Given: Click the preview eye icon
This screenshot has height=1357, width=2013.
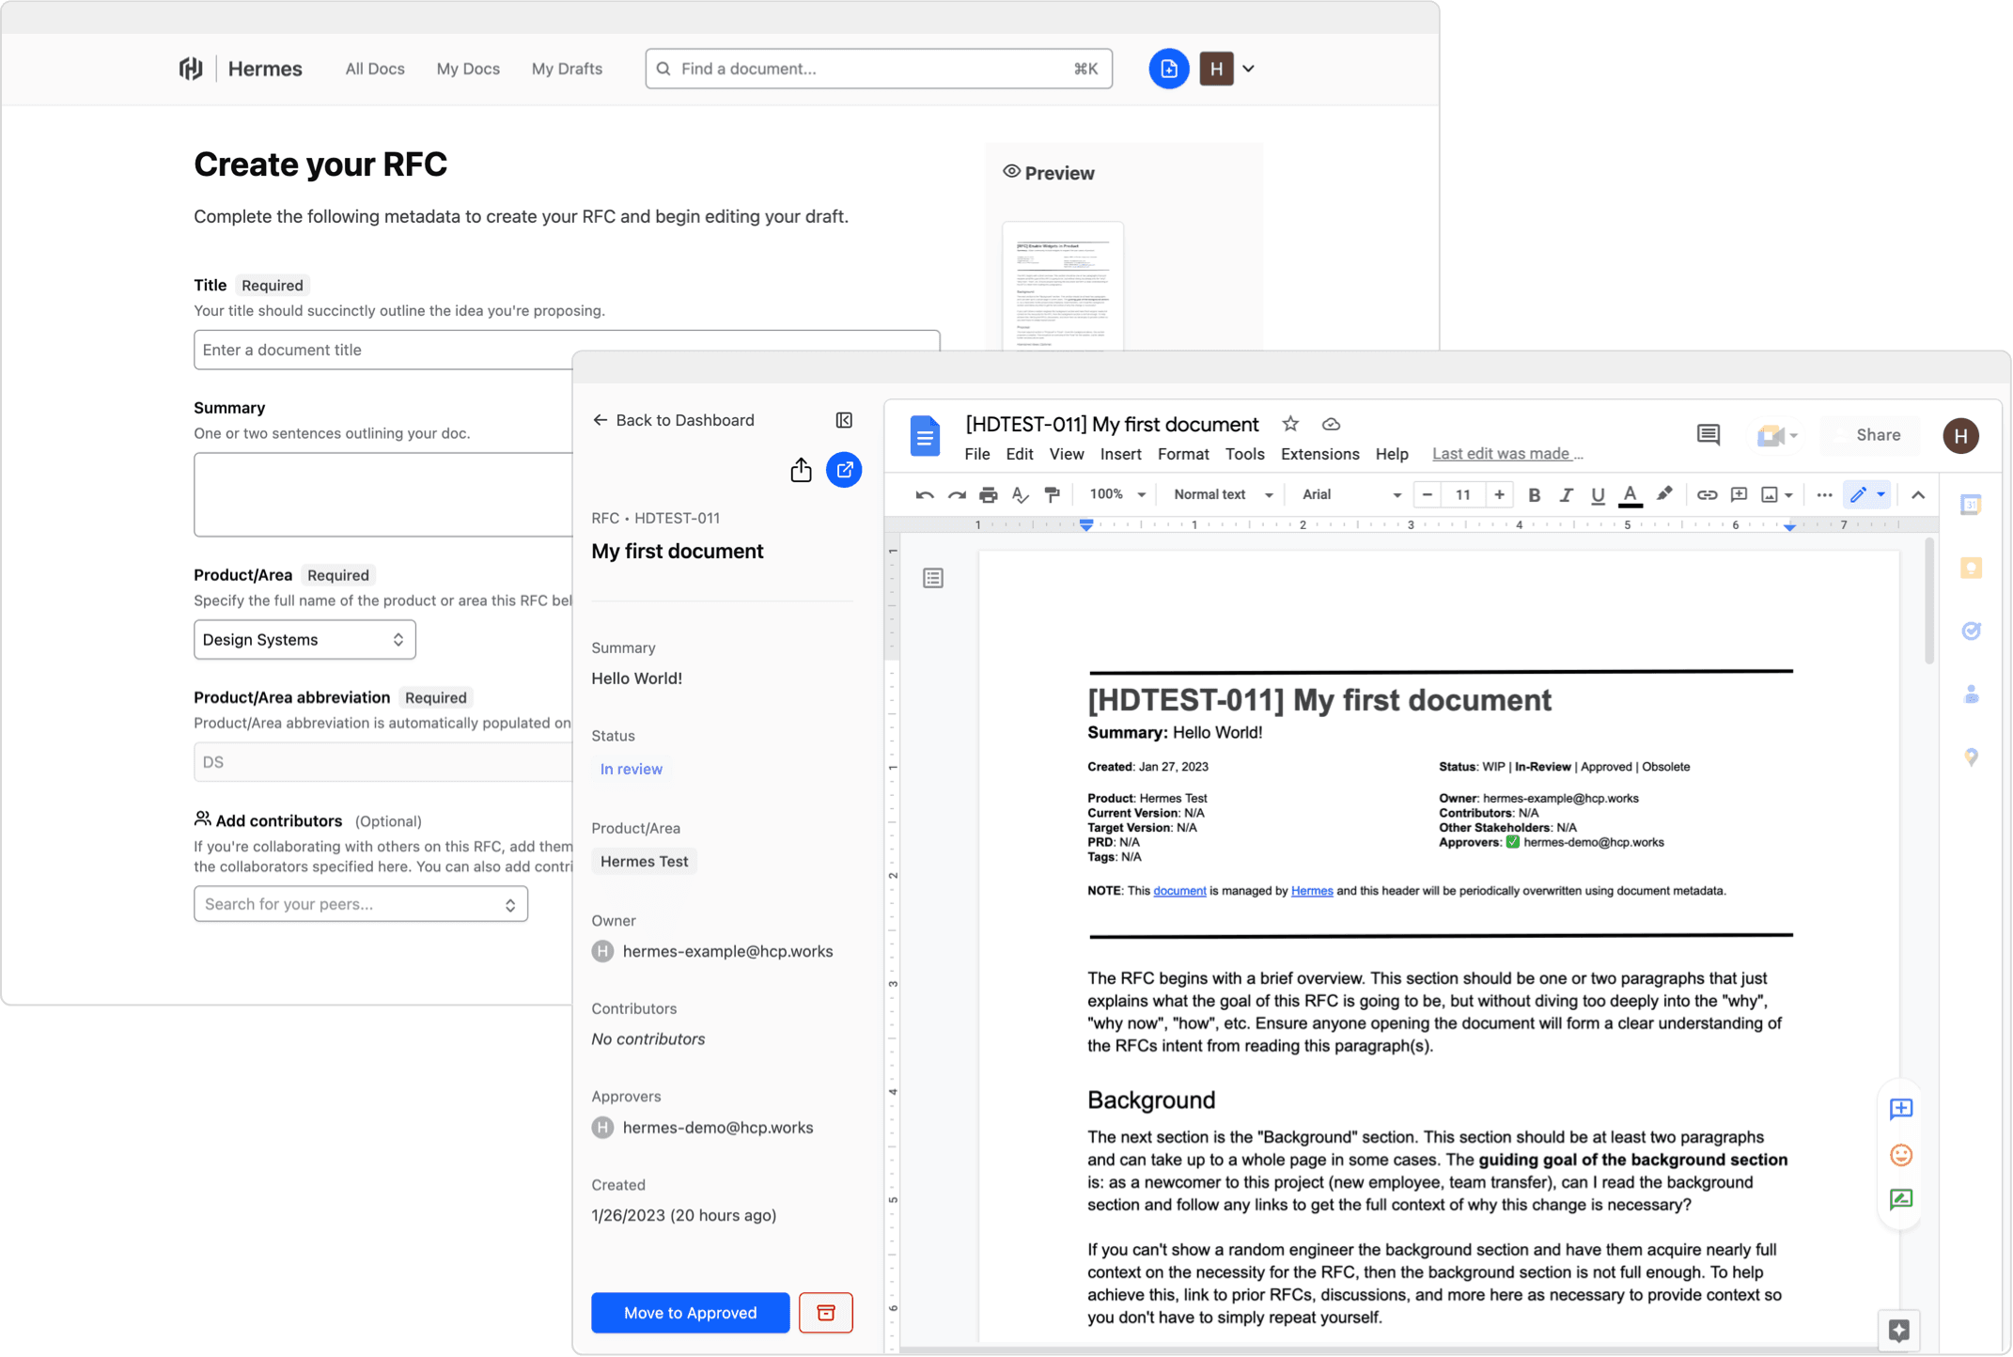Looking at the screenshot, I should tap(1008, 171).
